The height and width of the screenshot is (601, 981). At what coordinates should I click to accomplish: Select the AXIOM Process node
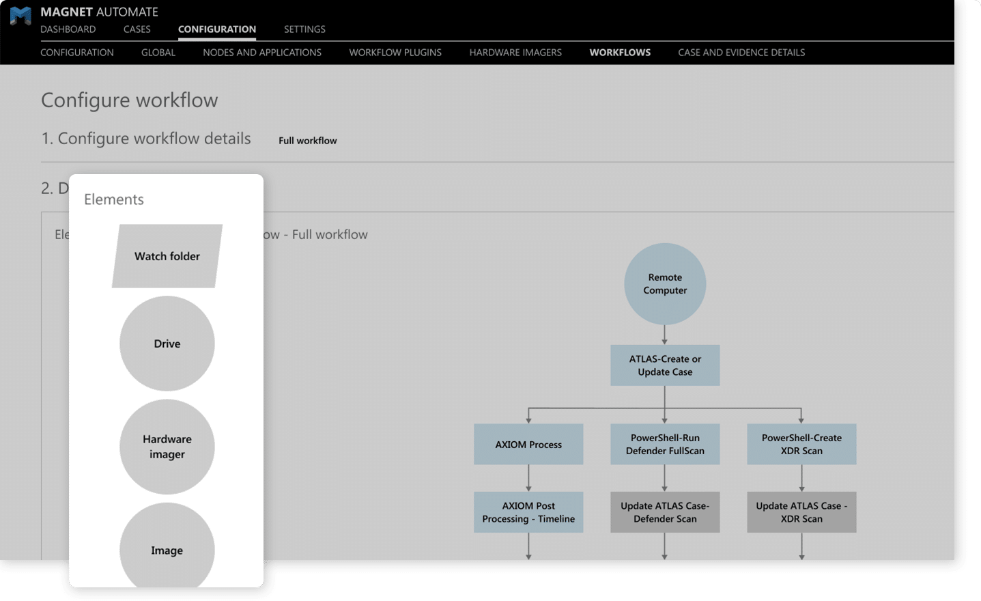[528, 445]
